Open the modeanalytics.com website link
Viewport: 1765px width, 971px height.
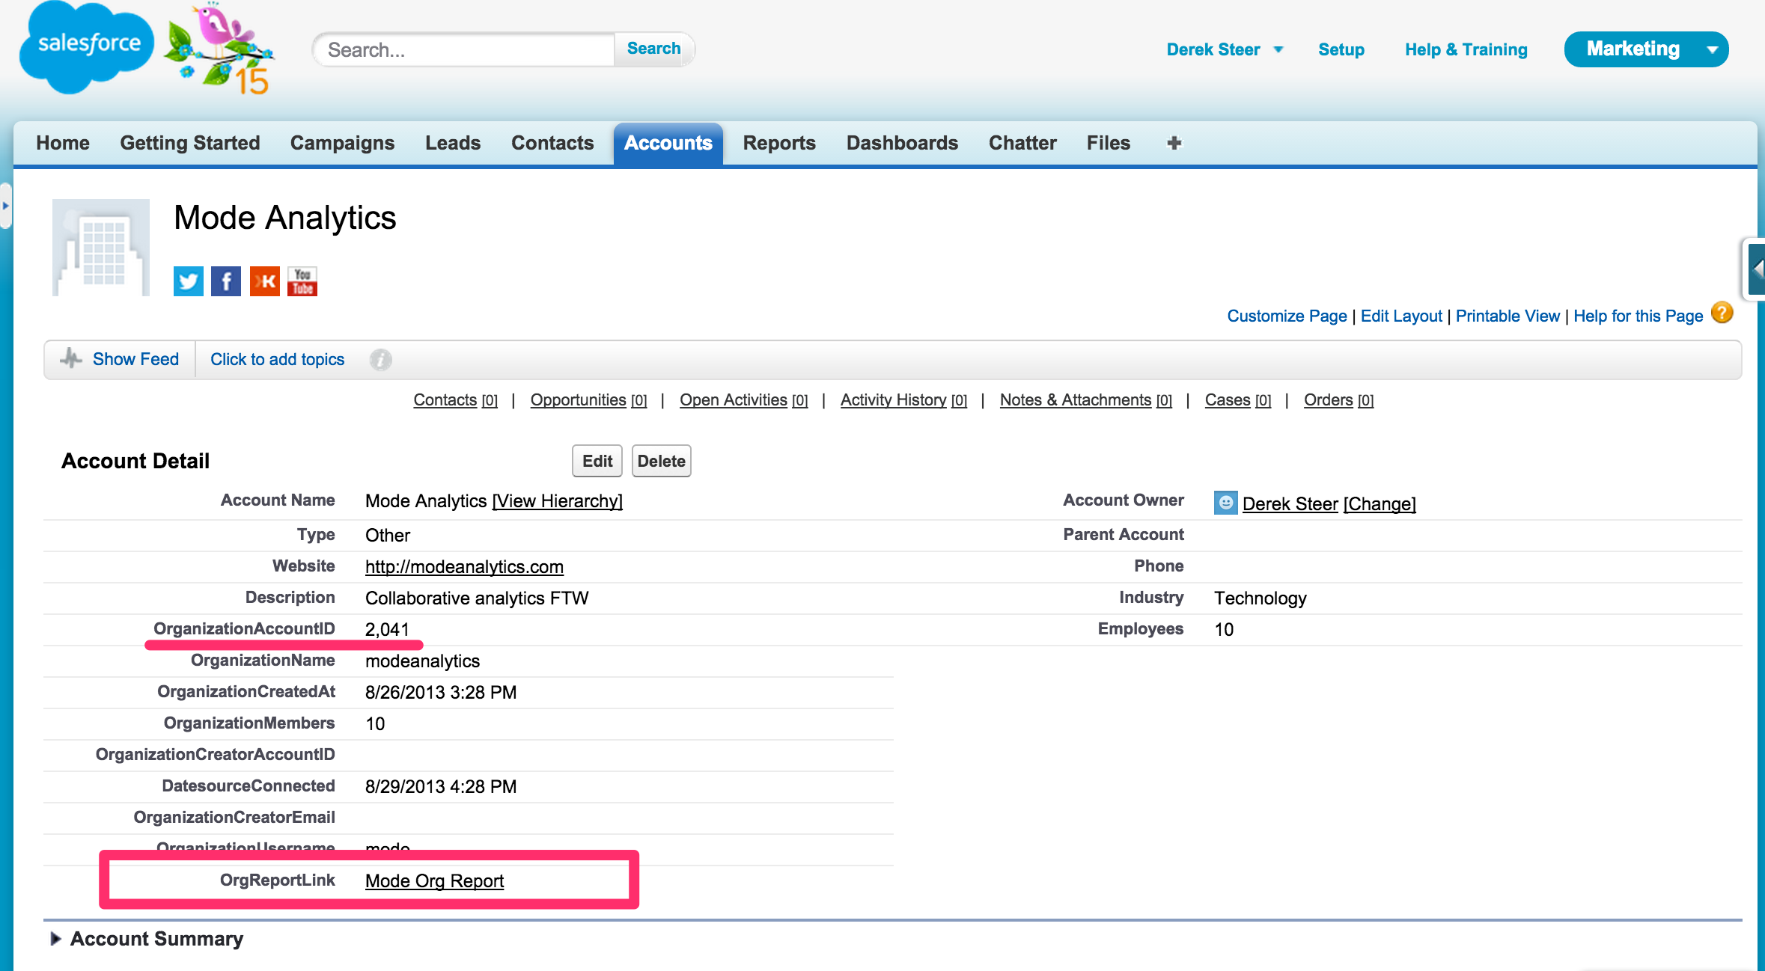pos(464,567)
